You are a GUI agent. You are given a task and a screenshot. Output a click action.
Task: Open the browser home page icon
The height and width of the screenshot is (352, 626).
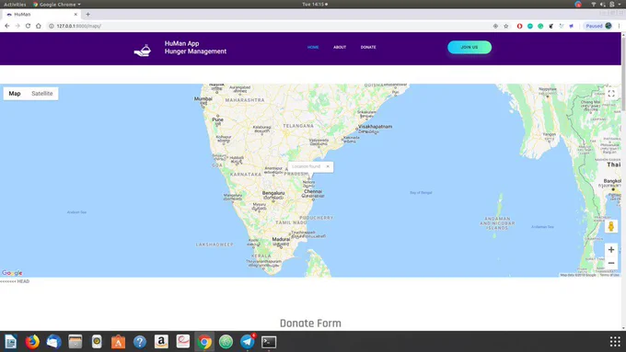pos(39,26)
